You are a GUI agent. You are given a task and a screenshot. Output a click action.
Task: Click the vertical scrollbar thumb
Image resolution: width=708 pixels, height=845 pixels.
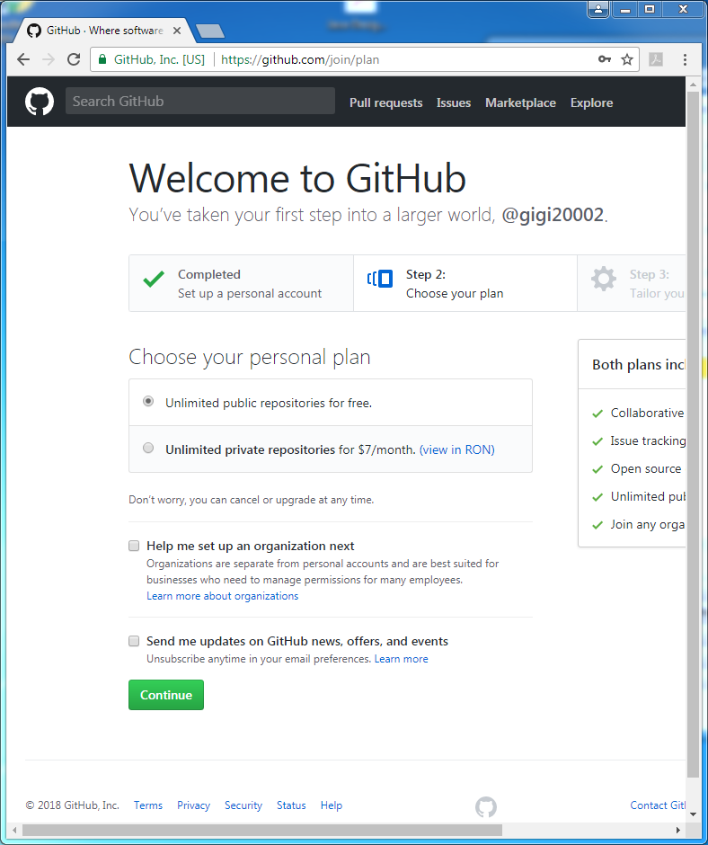693,434
